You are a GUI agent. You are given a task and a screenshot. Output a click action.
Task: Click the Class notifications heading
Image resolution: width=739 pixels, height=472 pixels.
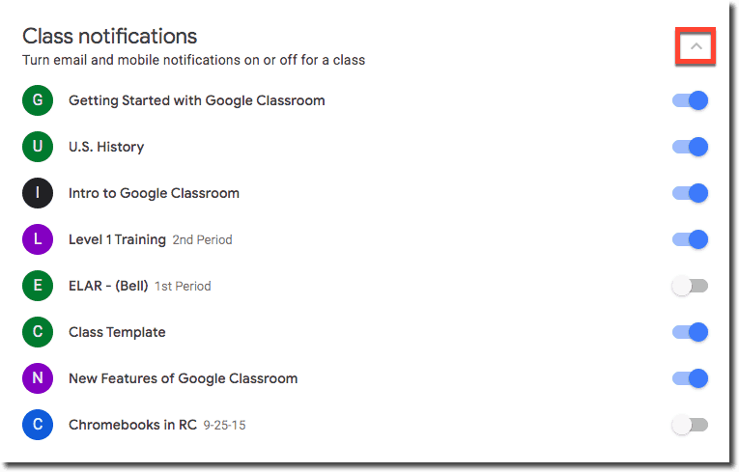pos(110,37)
